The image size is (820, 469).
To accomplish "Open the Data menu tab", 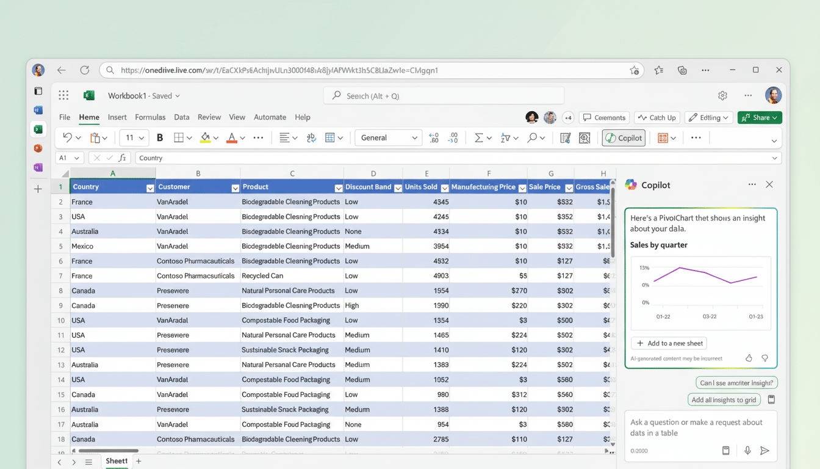I will click(181, 117).
